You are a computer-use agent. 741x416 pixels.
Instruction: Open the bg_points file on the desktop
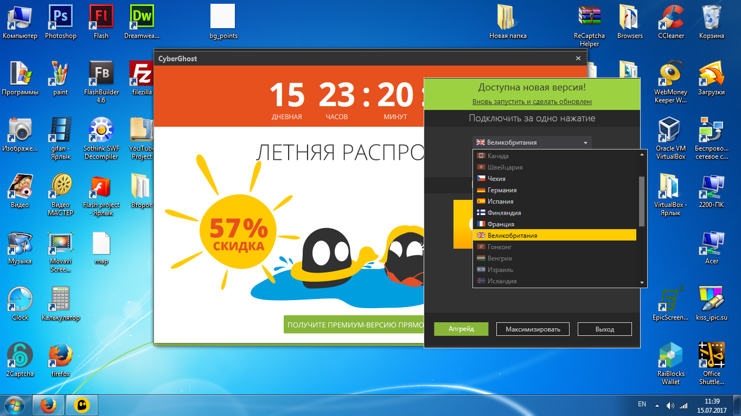click(223, 22)
